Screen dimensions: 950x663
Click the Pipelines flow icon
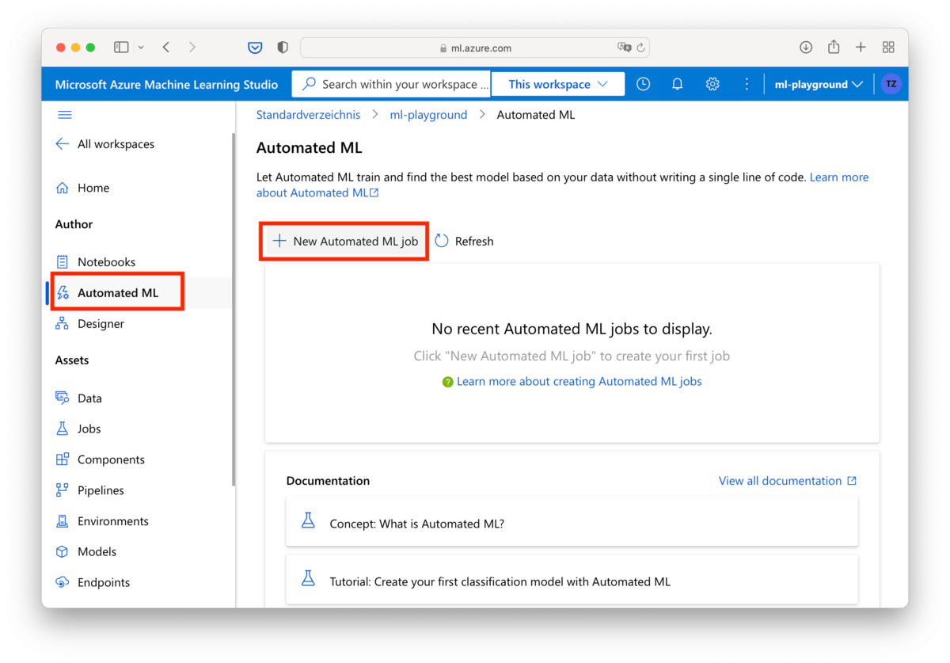62,490
